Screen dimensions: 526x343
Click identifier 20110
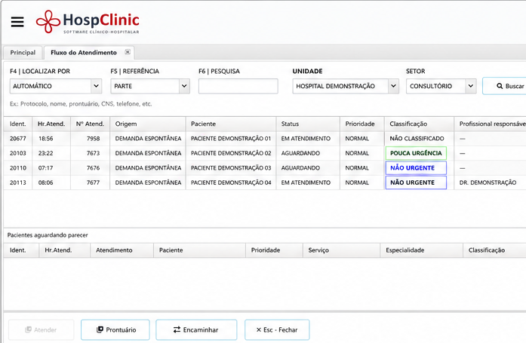pyautogui.click(x=18, y=168)
